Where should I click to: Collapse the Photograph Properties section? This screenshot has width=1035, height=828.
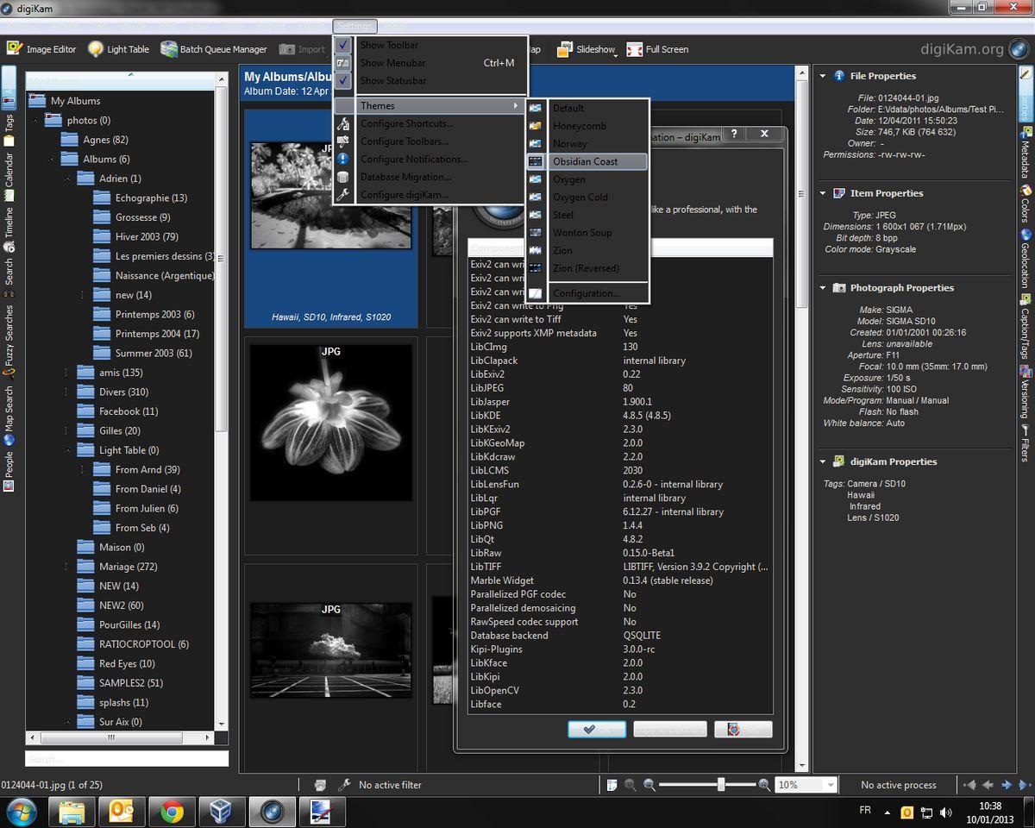(823, 288)
